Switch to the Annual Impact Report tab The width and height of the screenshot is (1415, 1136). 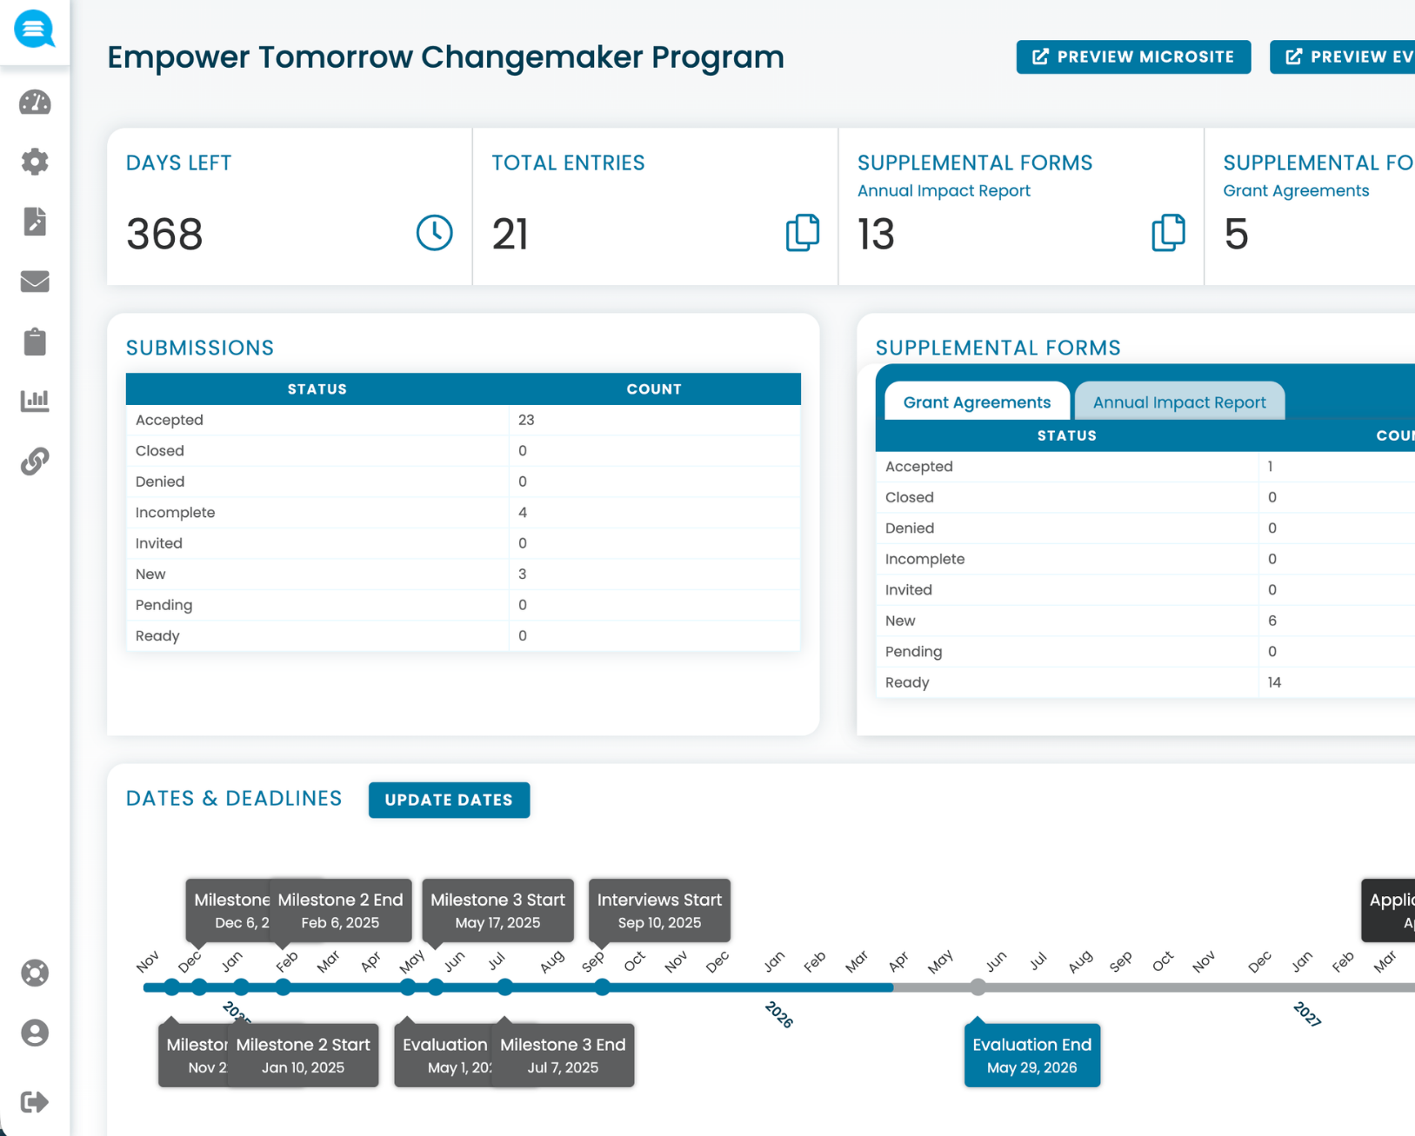[1179, 402]
